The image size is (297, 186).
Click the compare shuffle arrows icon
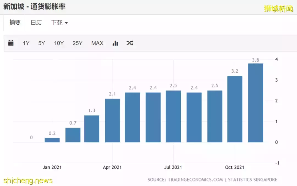click(130, 43)
